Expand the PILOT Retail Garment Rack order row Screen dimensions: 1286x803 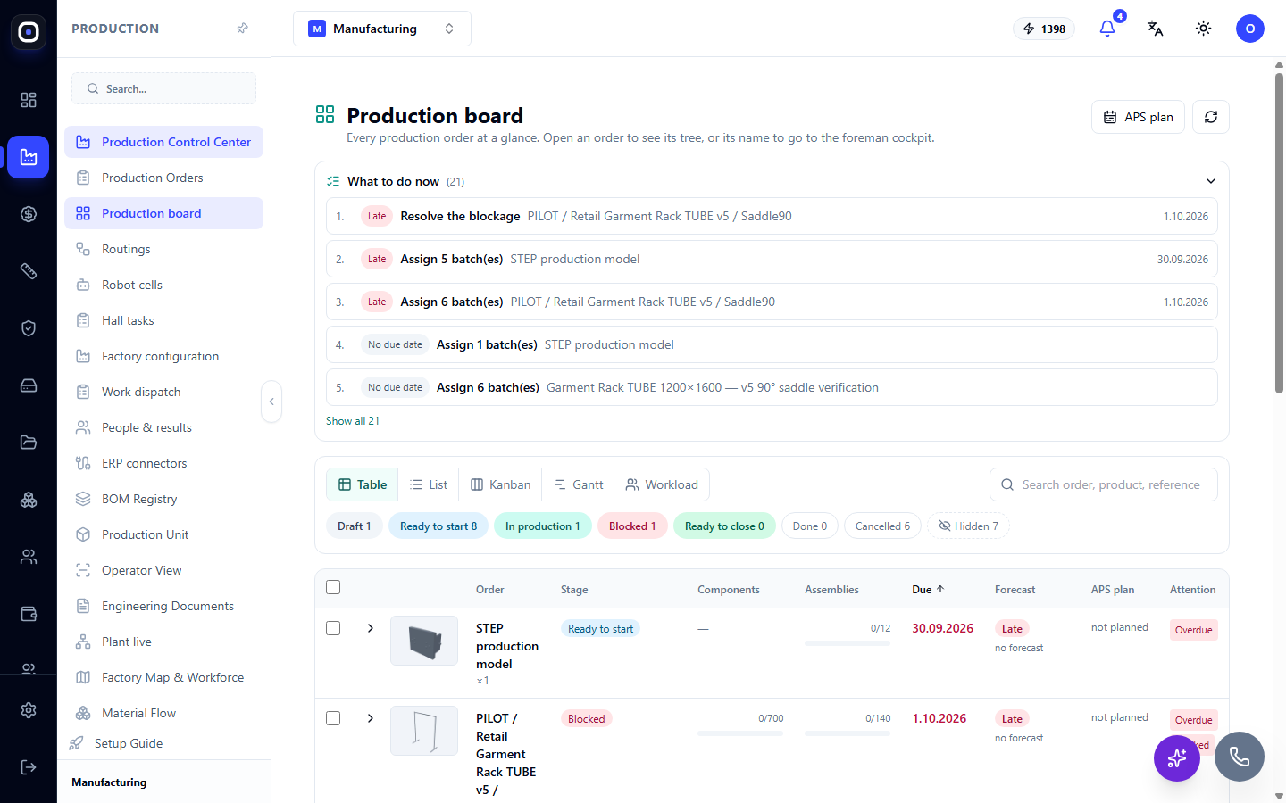tap(371, 718)
